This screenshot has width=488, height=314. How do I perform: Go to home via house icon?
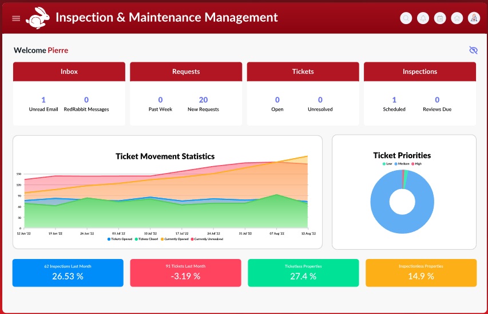tap(457, 18)
